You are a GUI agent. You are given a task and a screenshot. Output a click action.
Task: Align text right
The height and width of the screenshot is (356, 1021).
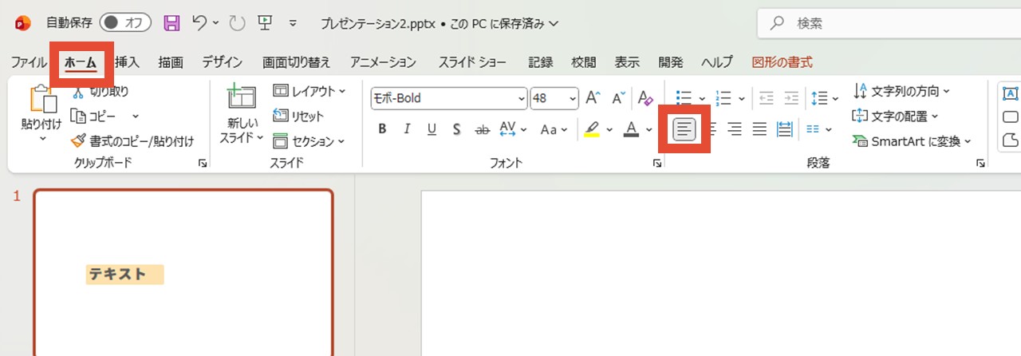[x=735, y=129]
